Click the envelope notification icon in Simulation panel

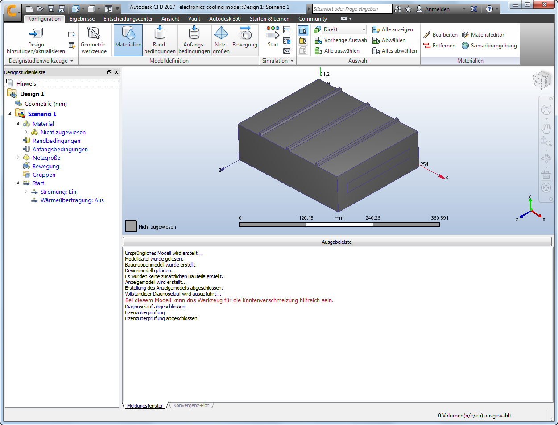coord(287,50)
